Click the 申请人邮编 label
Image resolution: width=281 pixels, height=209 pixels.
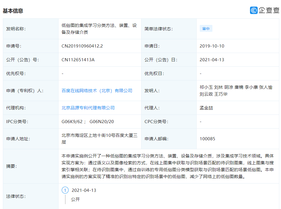pos(156,139)
